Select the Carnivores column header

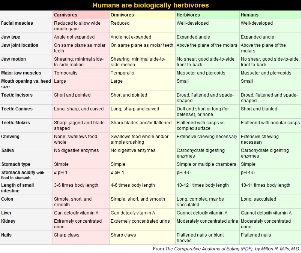66,15
